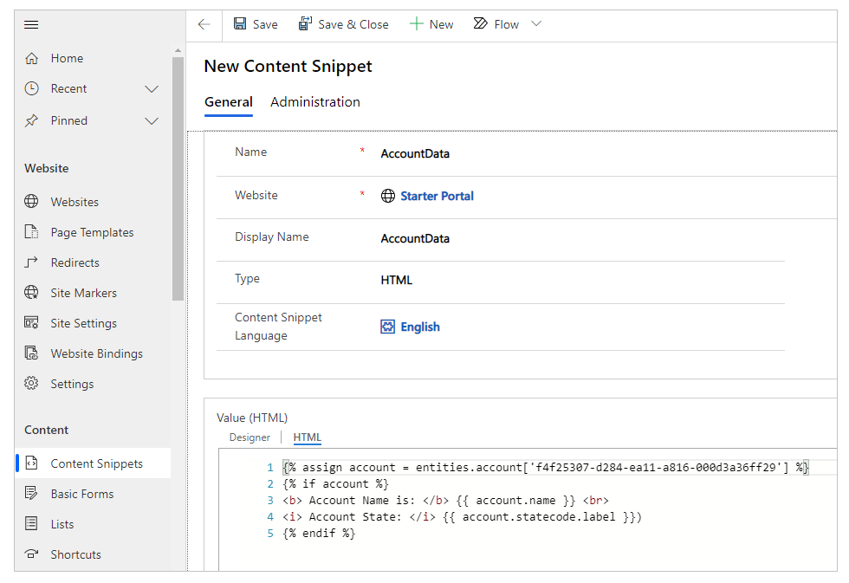The image size is (849, 583).
Task: Switch to the Designer tab
Action: (250, 437)
